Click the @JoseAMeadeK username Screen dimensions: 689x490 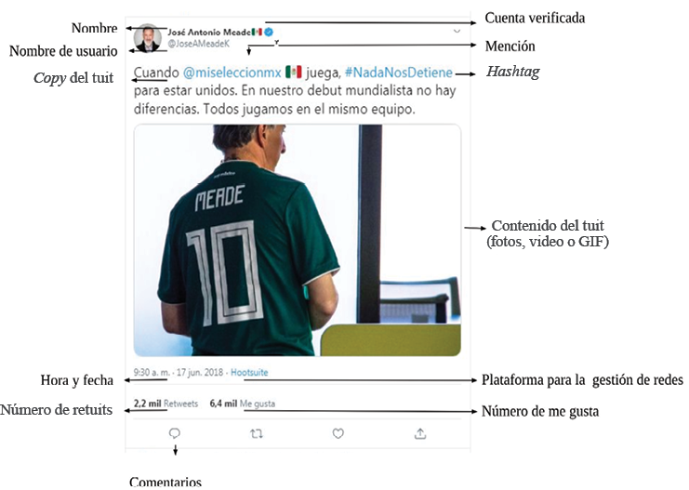click(199, 44)
